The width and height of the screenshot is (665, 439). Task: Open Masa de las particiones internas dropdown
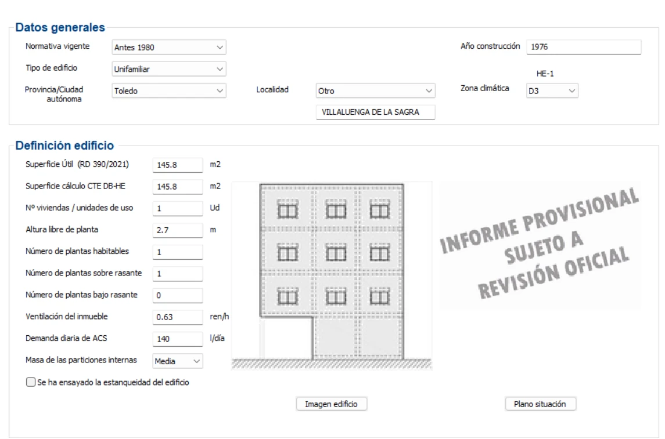(x=177, y=361)
